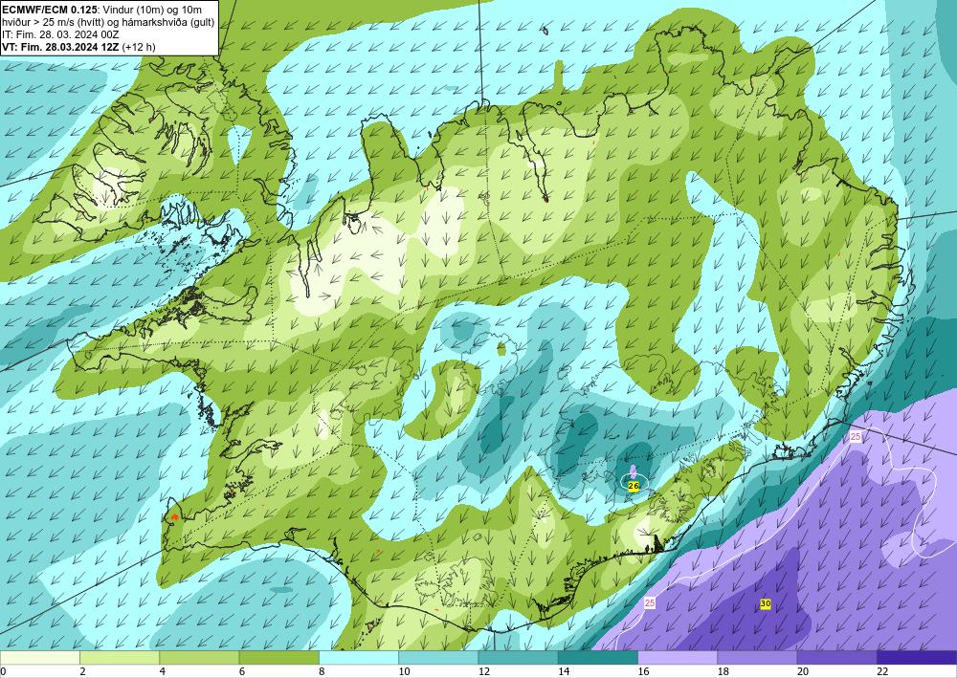The height and width of the screenshot is (678, 957).
Task: Pick the light yellow-green 2–4 legend swatch
Action: [x=120, y=657]
